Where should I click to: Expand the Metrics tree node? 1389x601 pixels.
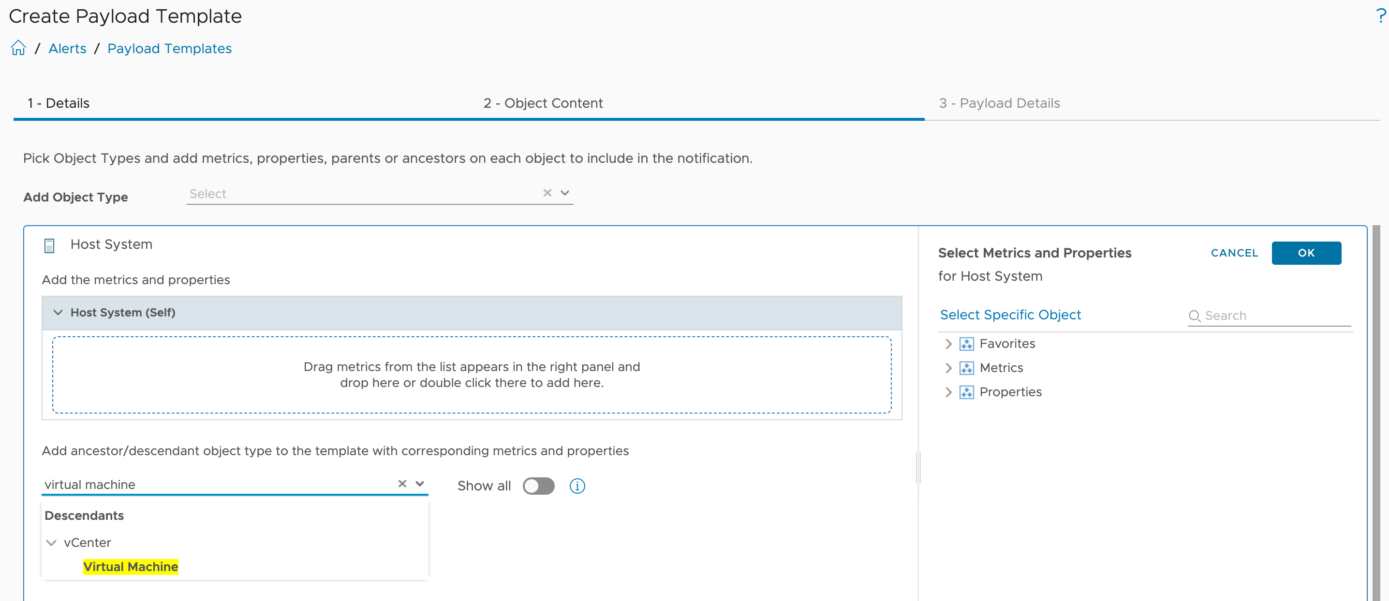coord(948,368)
